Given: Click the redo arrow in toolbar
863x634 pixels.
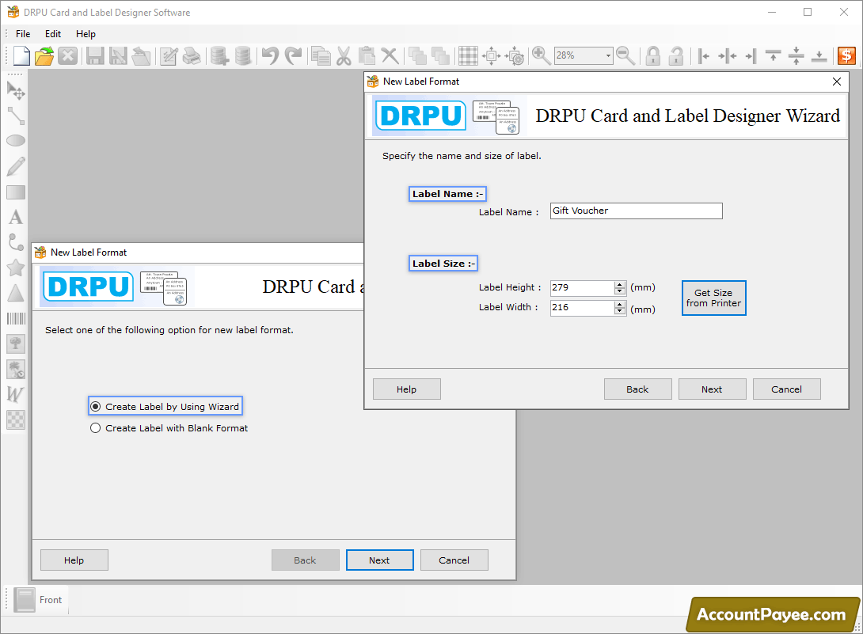Looking at the screenshot, I should point(294,55).
